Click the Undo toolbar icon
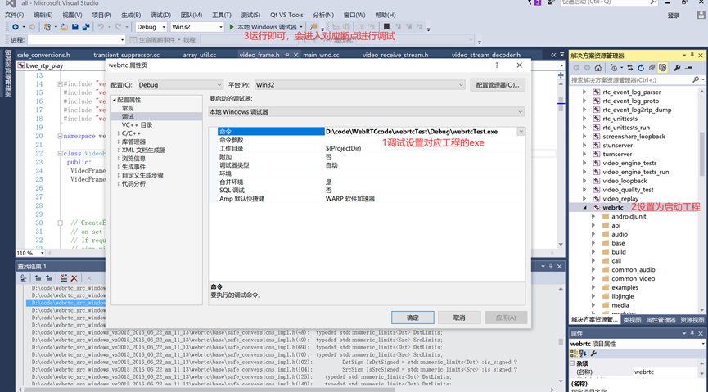 coord(101,27)
